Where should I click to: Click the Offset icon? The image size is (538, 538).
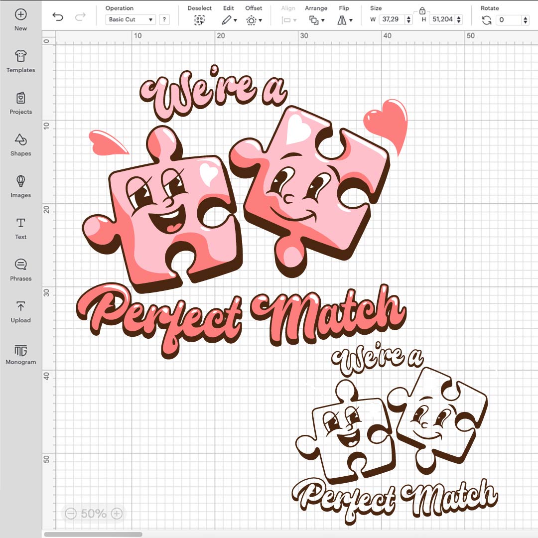pos(251,20)
